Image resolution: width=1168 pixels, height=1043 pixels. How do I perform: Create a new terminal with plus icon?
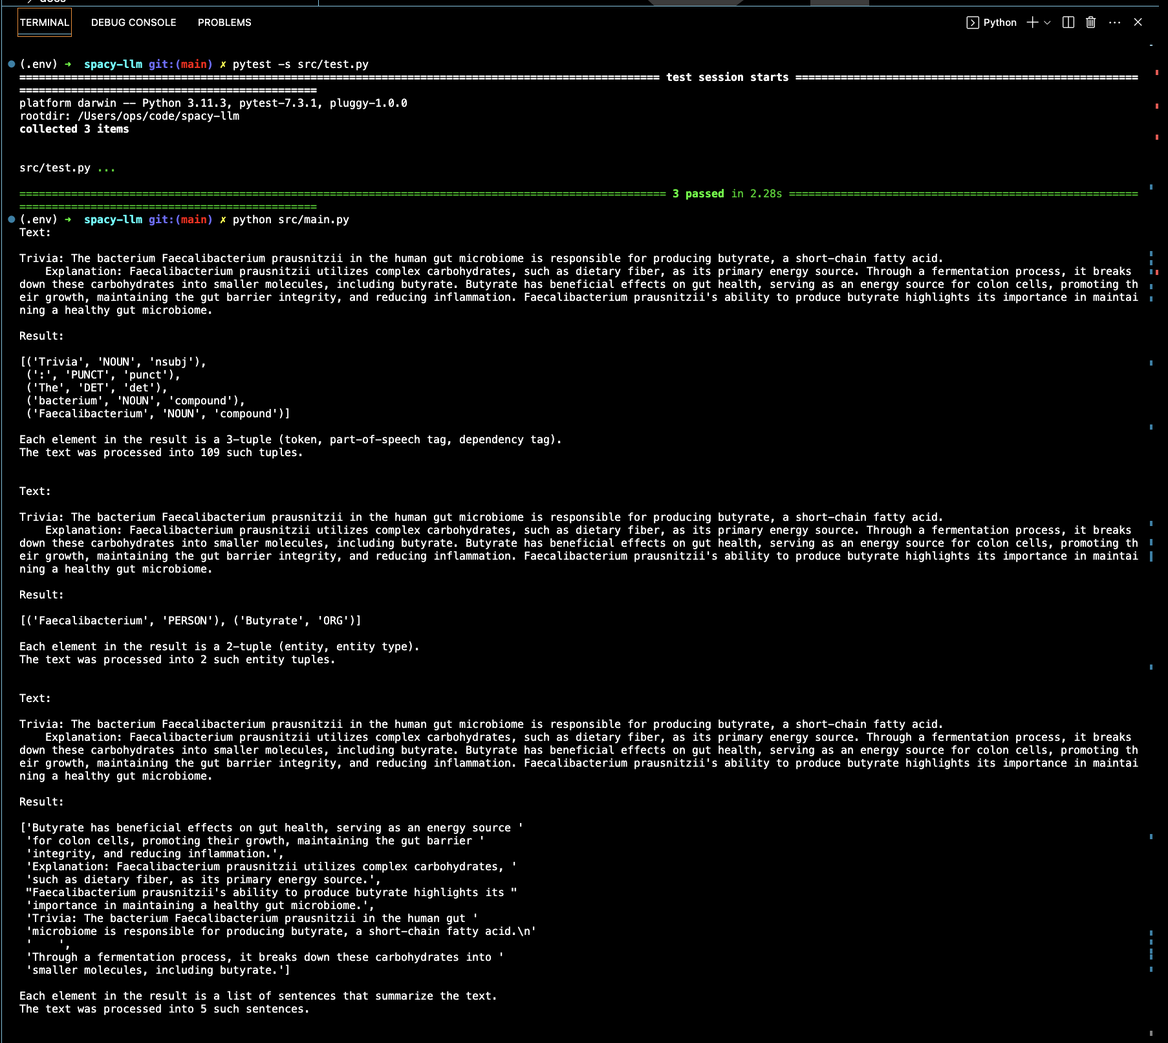click(1033, 23)
